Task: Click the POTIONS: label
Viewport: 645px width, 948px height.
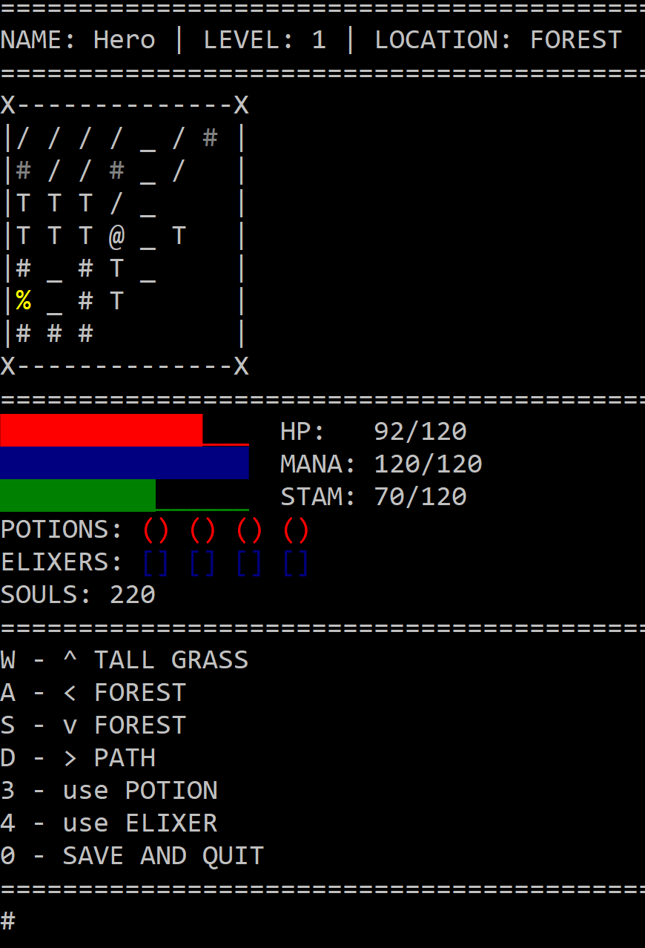Action: click(62, 530)
